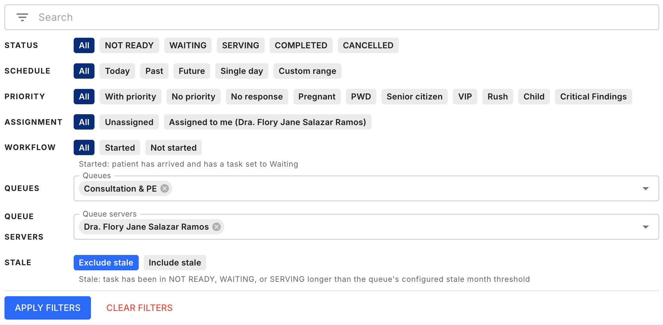This screenshot has height=325, width=663.
Task: Select the Assigned to me filter chip
Action: tap(267, 122)
